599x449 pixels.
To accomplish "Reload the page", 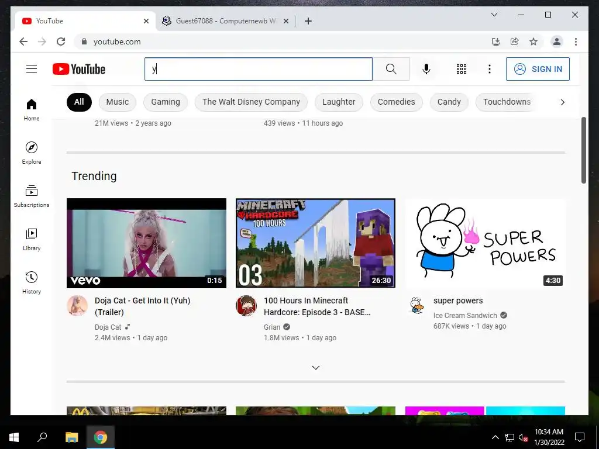I will 61,42.
